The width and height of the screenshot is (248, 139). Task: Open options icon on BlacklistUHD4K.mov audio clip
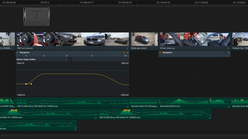(x=229, y=107)
